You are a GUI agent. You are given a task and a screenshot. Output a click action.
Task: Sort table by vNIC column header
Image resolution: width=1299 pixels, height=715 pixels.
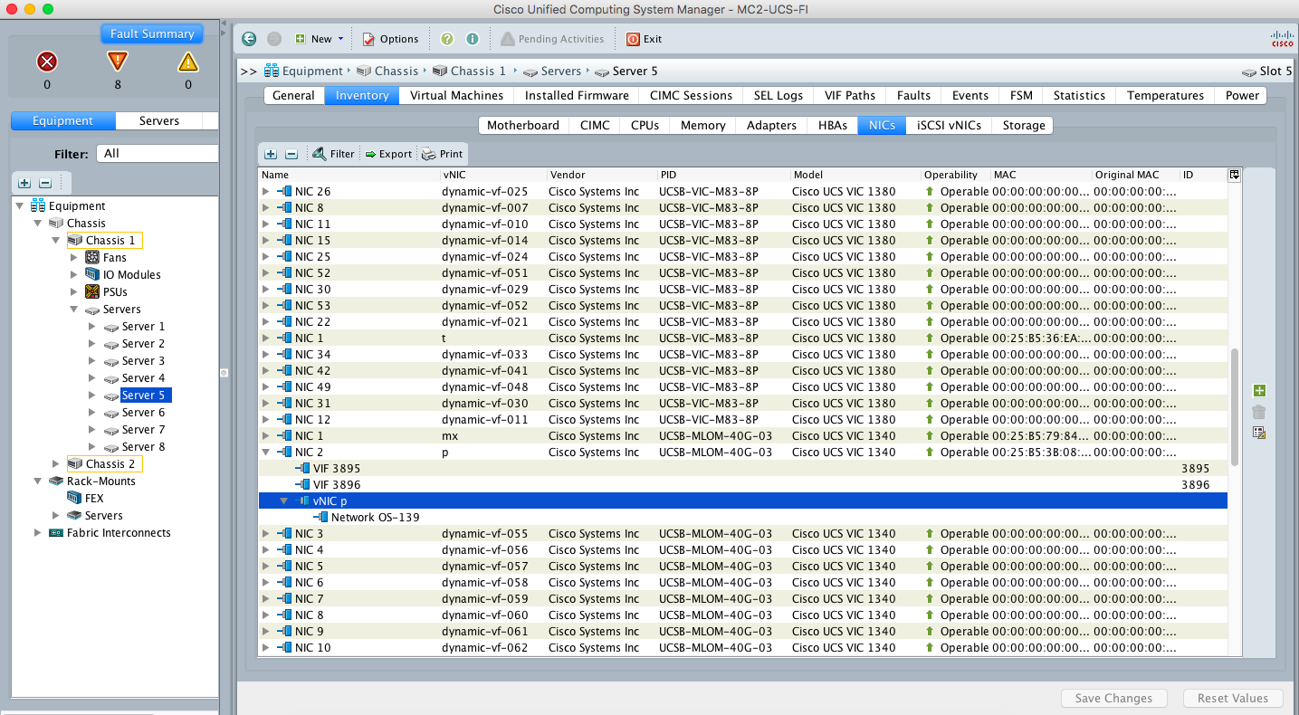click(x=492, y=175)
